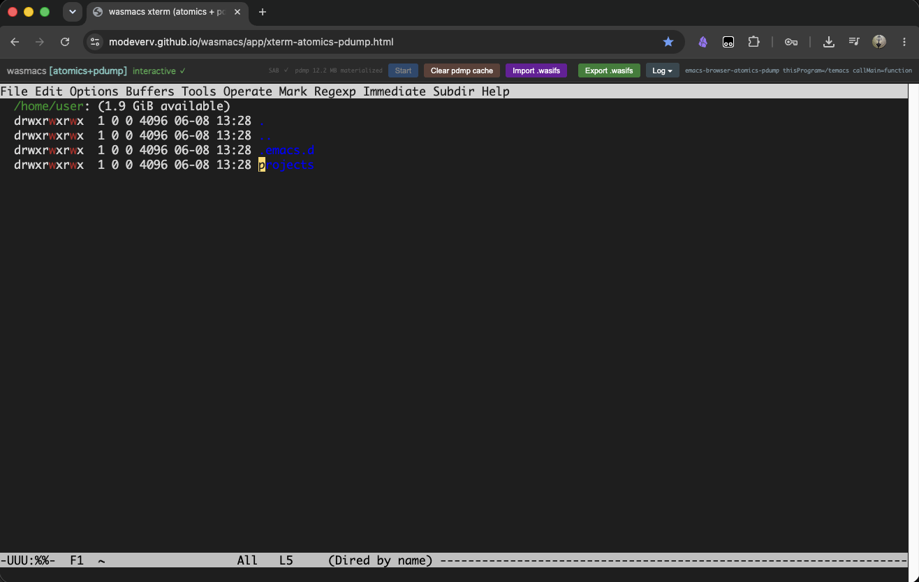
Task: Open the Options menu in Emacs
Action: click(94, 91)
